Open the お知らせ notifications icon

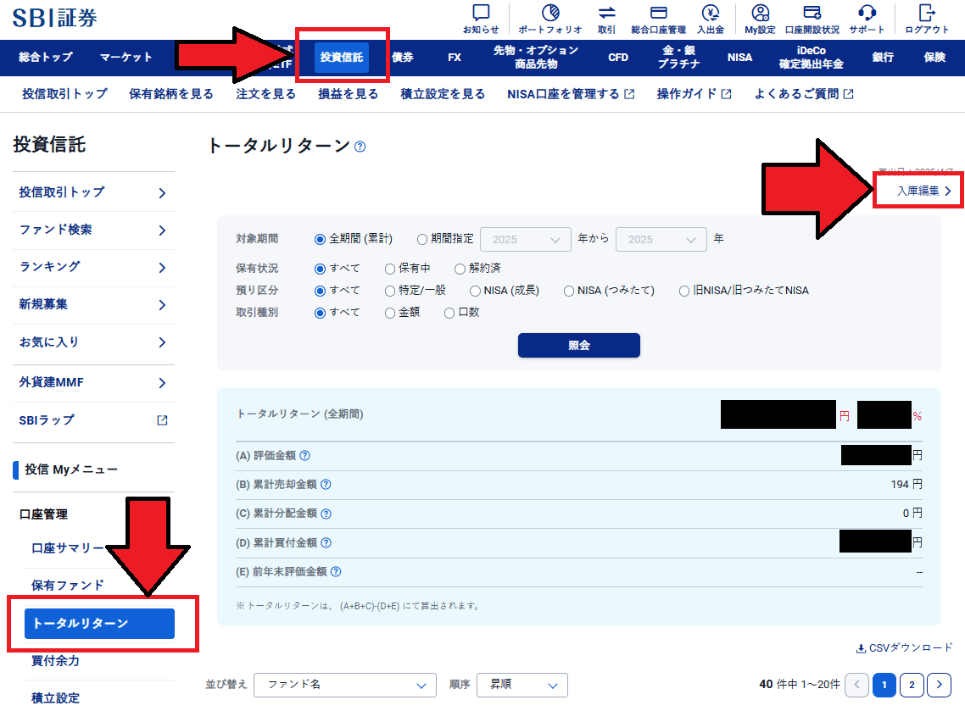click(x=481, y=13)
